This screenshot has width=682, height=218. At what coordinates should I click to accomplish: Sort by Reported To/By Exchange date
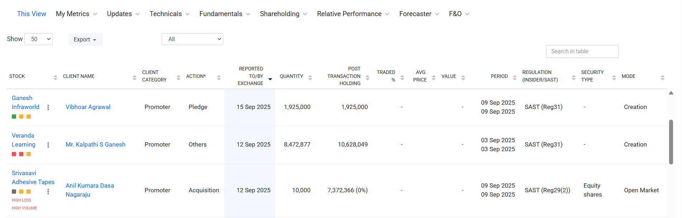pos(270,79)
